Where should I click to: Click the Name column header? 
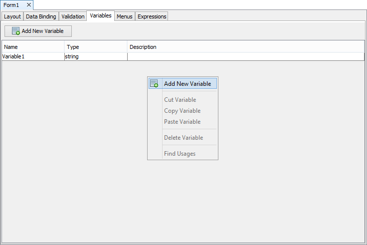click(x=33, y=47)
